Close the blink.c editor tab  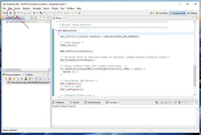point(64,18)
